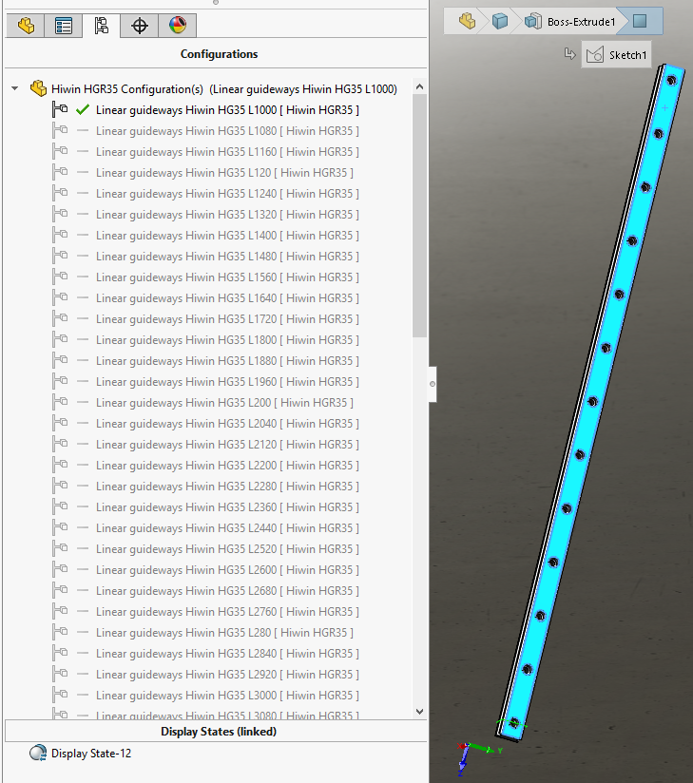This screenshot has width=693, height=783.
Task: Open Sketch1 from the breadcrumb
Action: coord(617,54)
